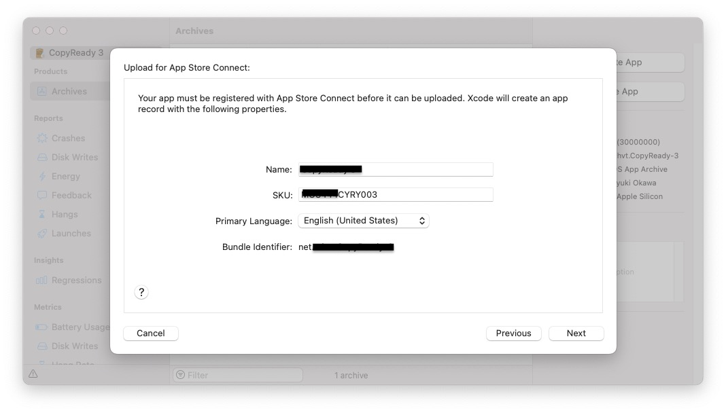Click the Validate App button behind dialog
This screenshot has width=726, height=413.
point(650,92)
